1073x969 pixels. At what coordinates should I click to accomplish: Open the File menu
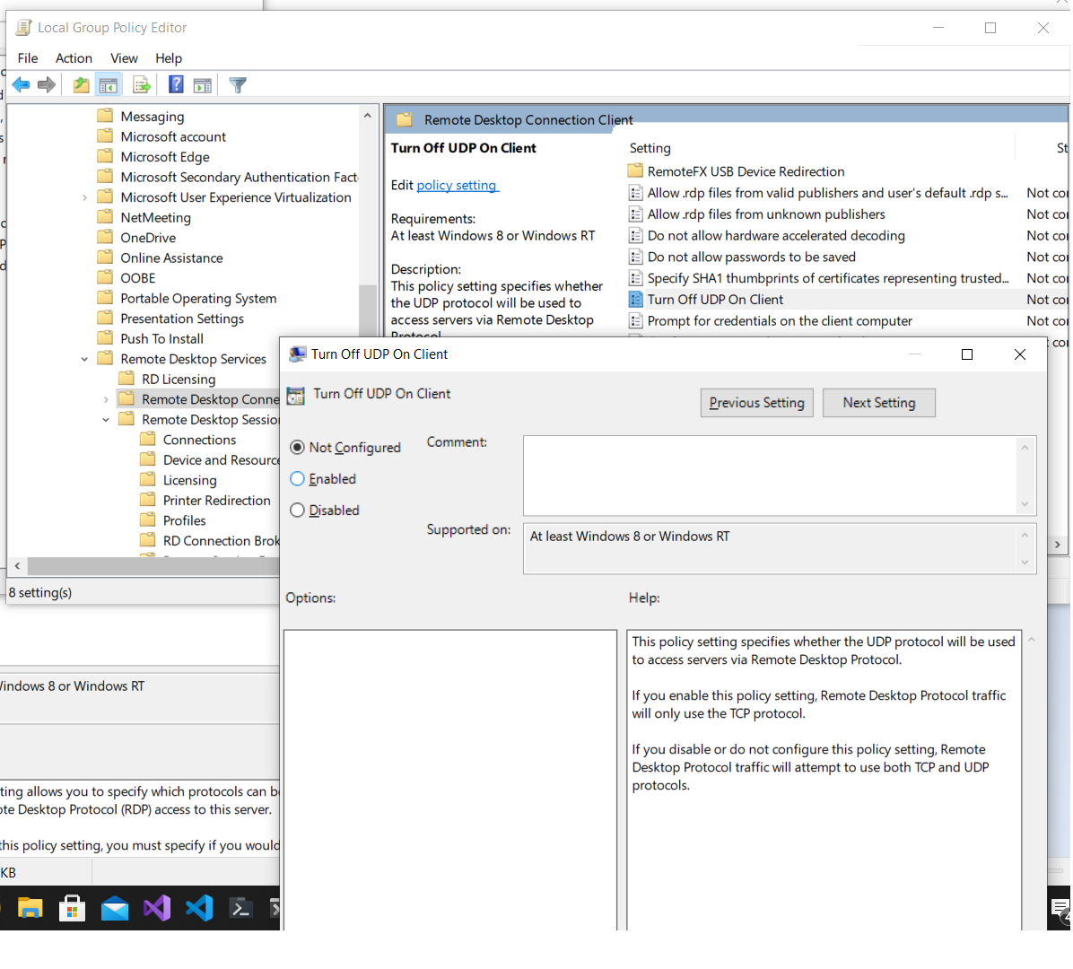(x=28, y=58)
